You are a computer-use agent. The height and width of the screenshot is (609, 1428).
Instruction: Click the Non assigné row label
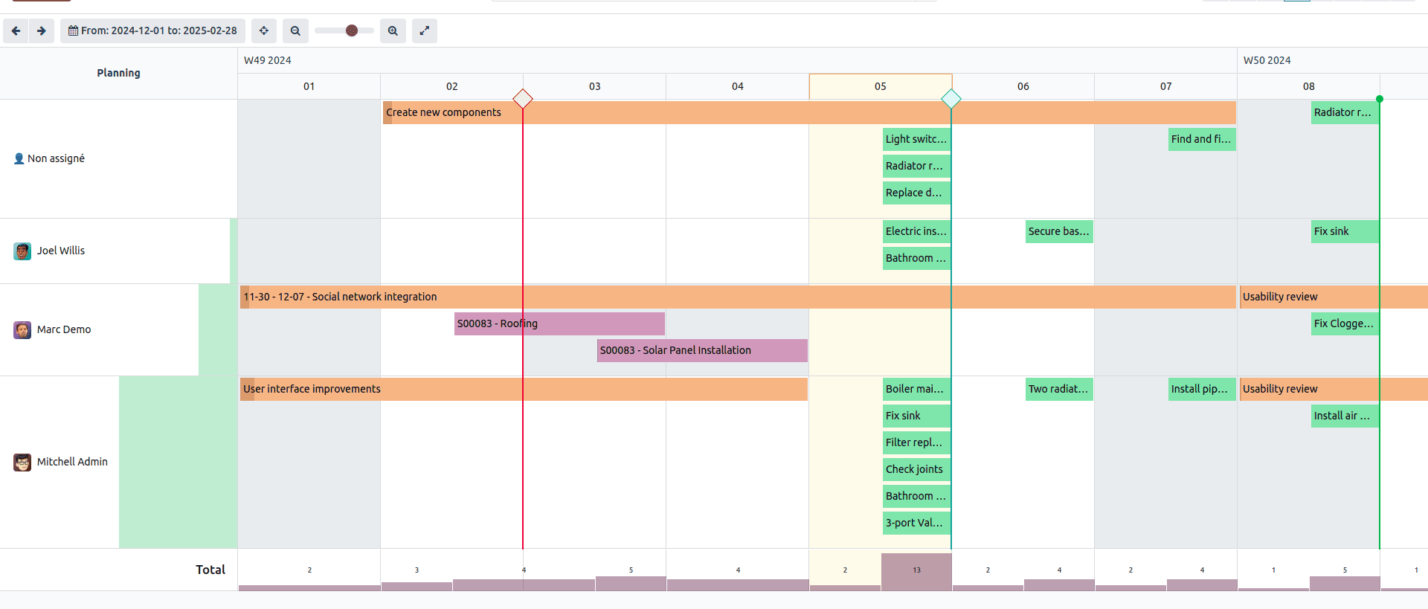[x=56, y=158]
